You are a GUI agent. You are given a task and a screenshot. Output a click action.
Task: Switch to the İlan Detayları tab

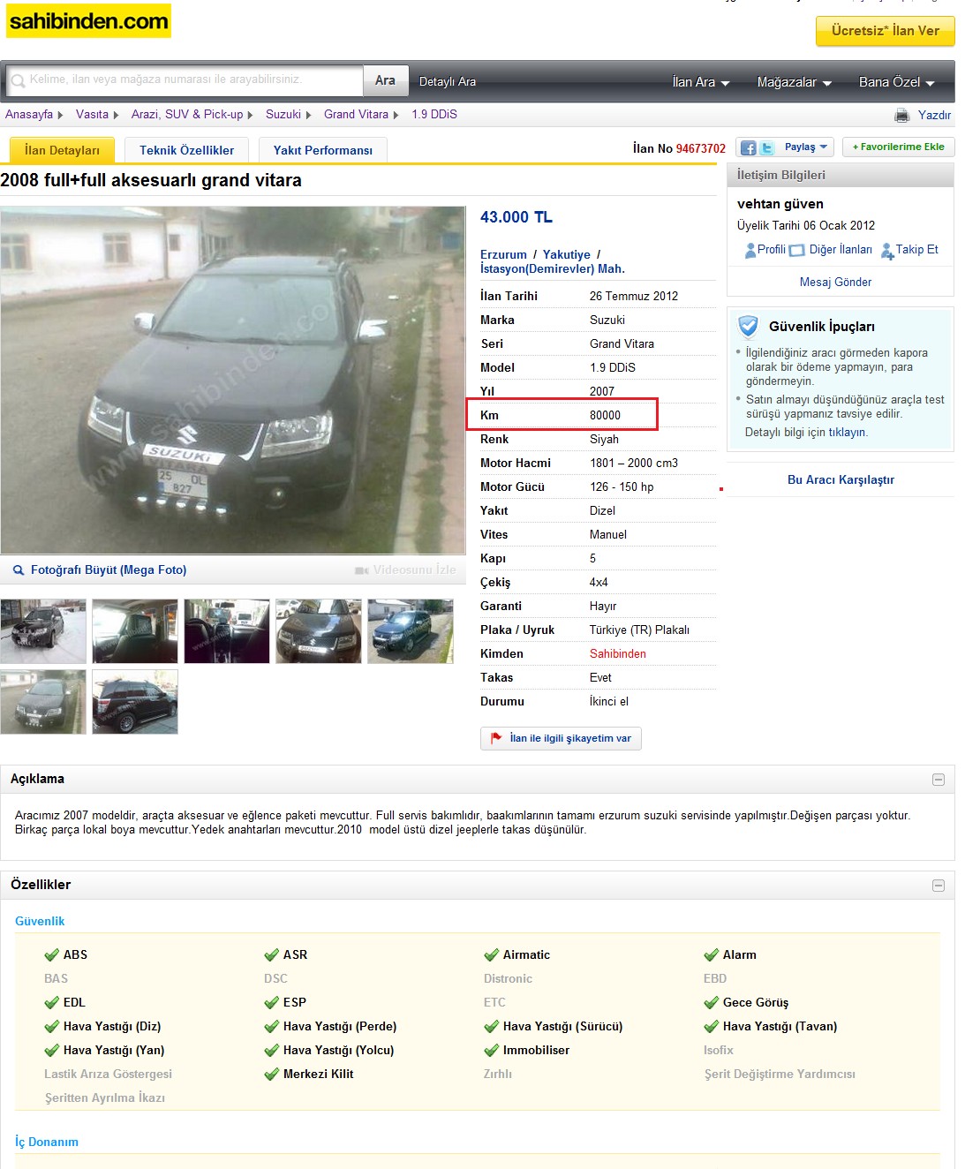pos(62,150)
